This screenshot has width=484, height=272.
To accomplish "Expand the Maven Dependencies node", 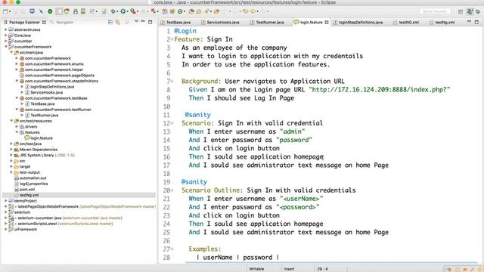I will [x=11, y=150].
